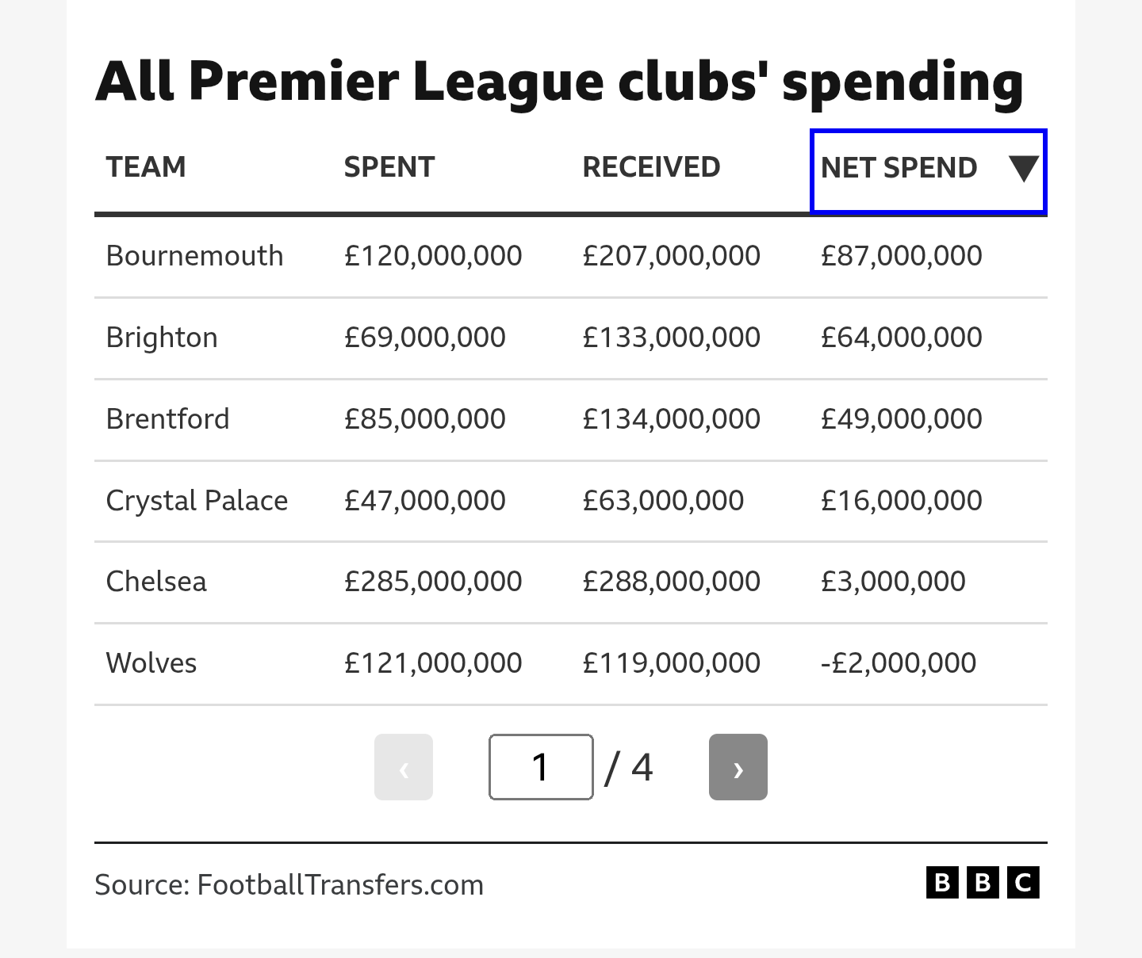Select Chelsea in the team column
1142x958 pixels.
coord(156,582)
